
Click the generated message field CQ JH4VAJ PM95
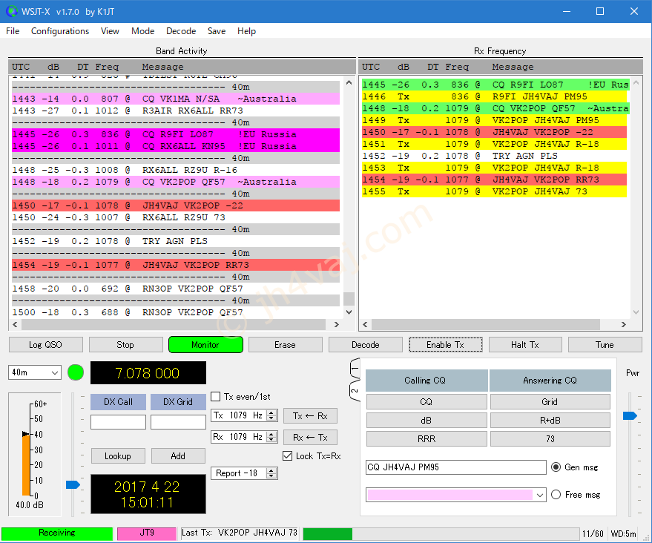pyautogui.click(x=455, y=467)
